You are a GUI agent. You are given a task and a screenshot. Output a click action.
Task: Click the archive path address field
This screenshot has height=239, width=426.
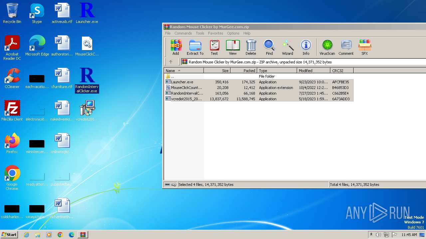coord(304,62)
